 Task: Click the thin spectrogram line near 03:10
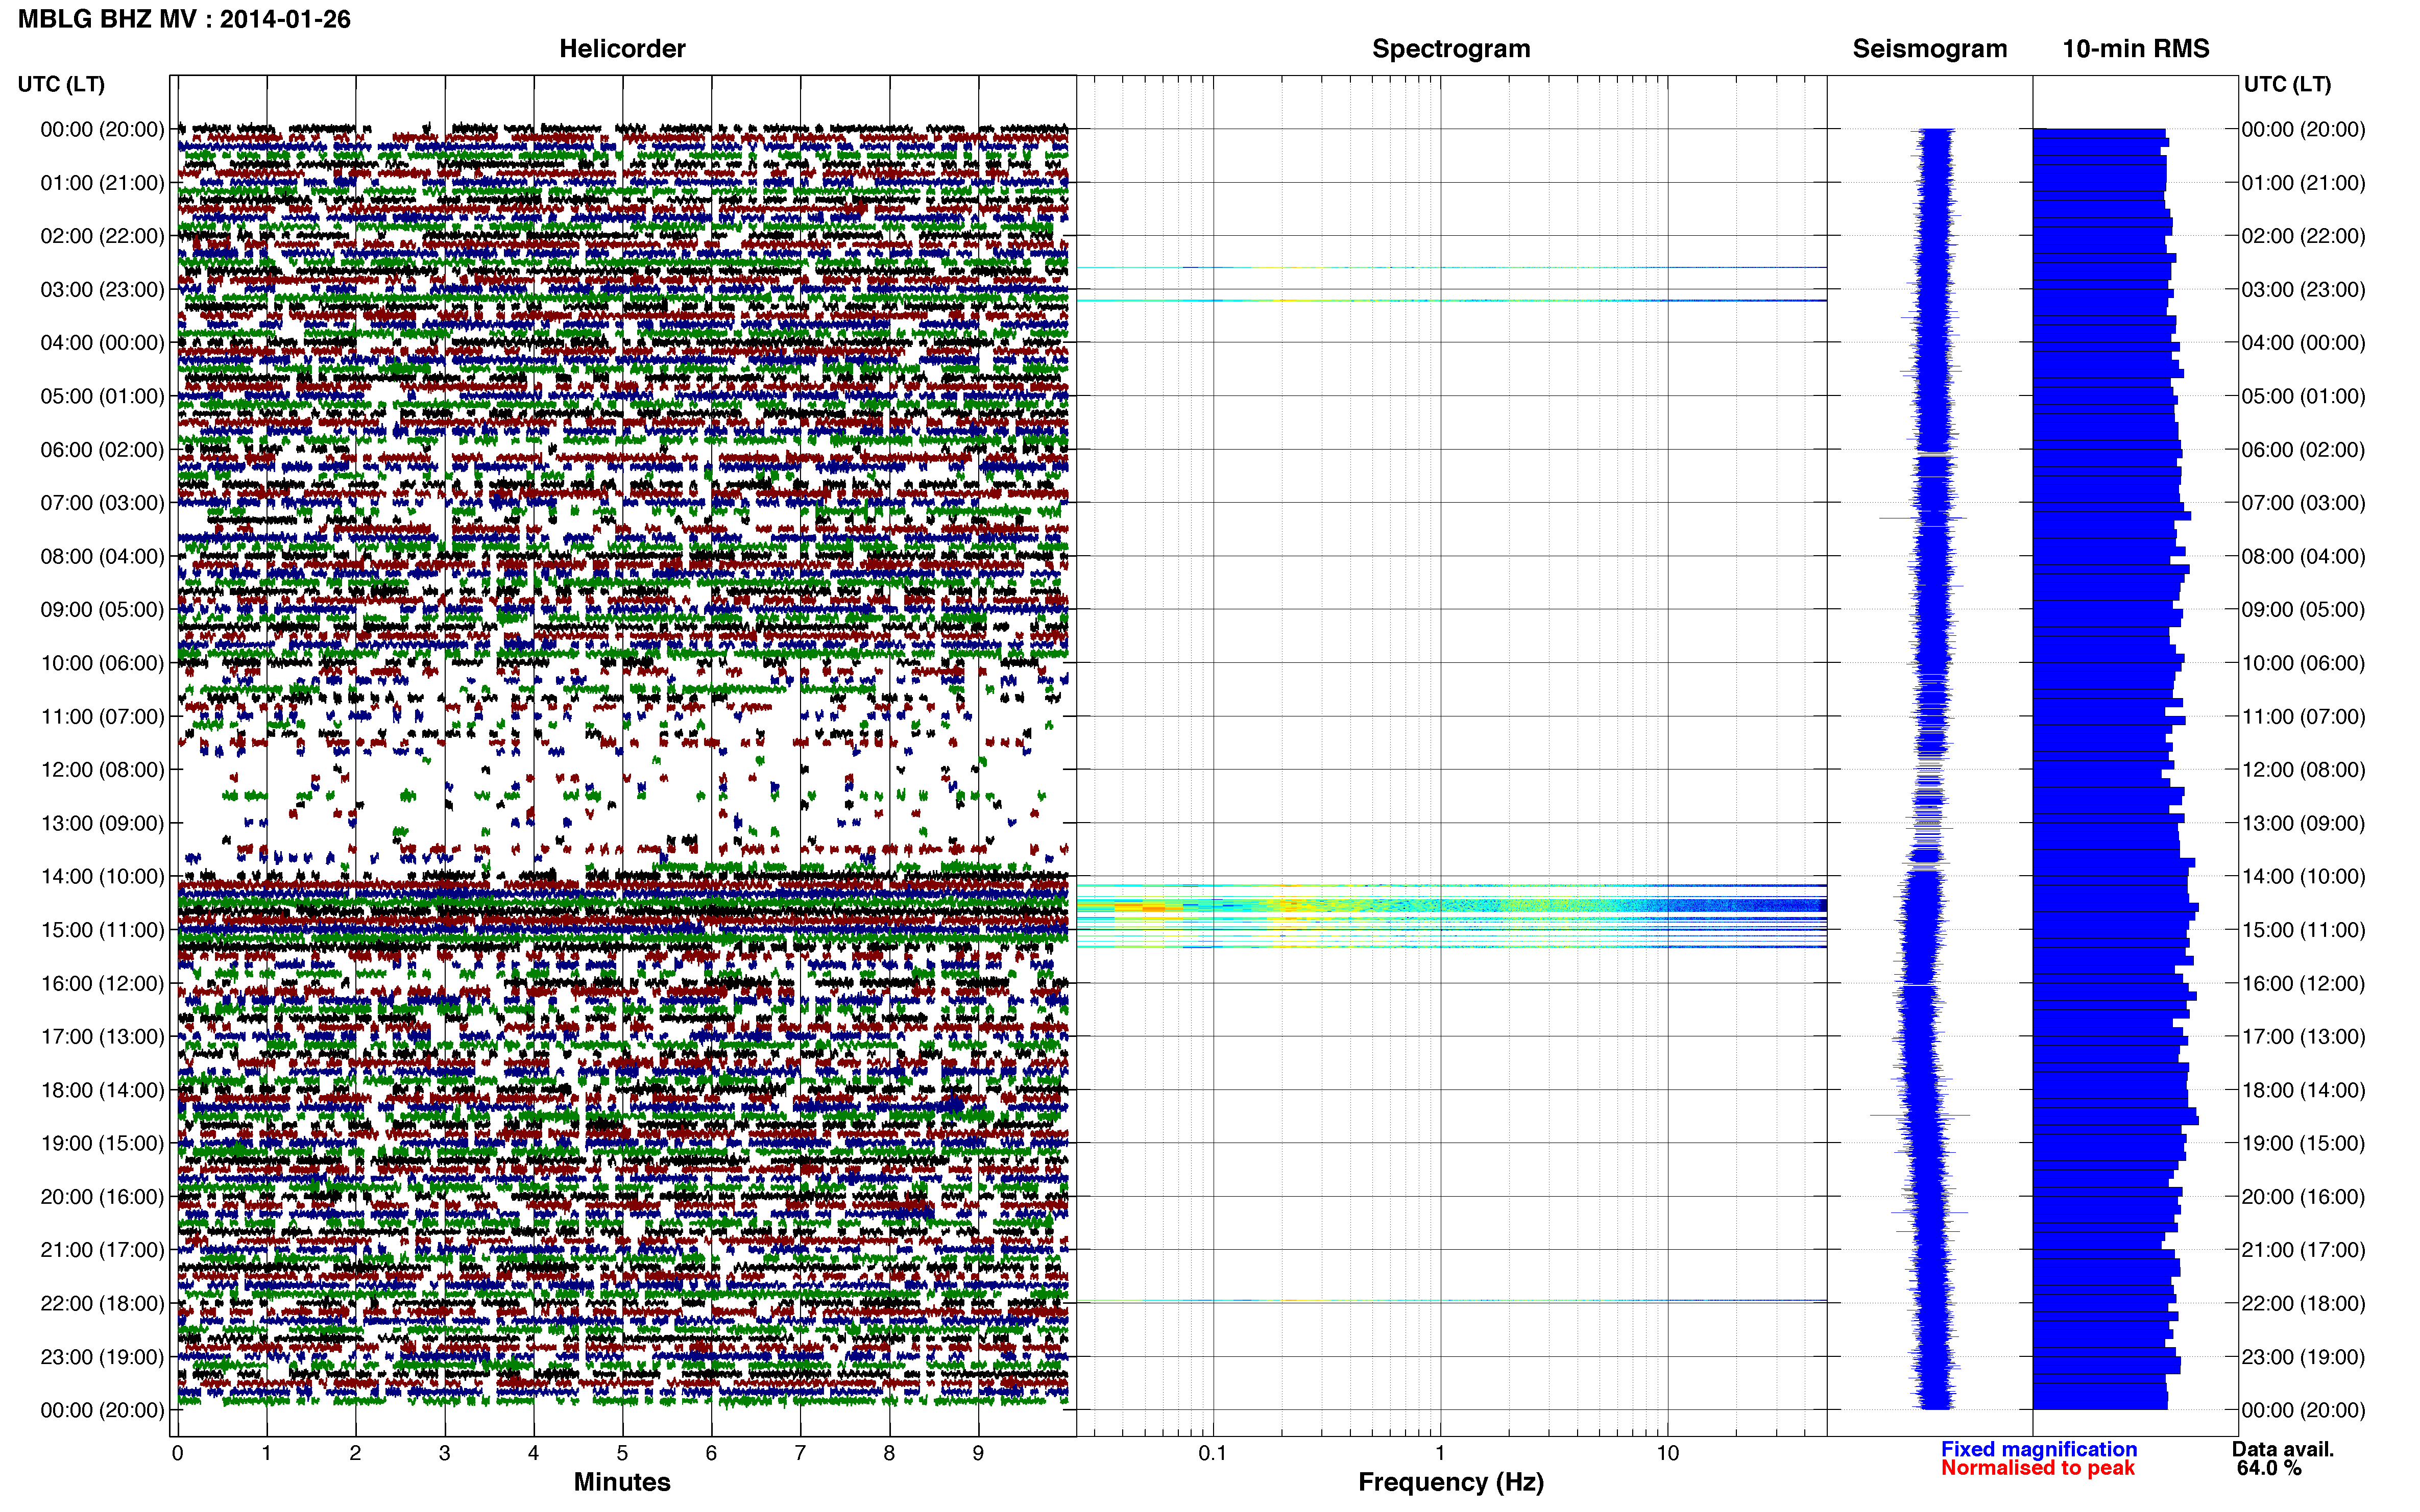point(1450,300)
